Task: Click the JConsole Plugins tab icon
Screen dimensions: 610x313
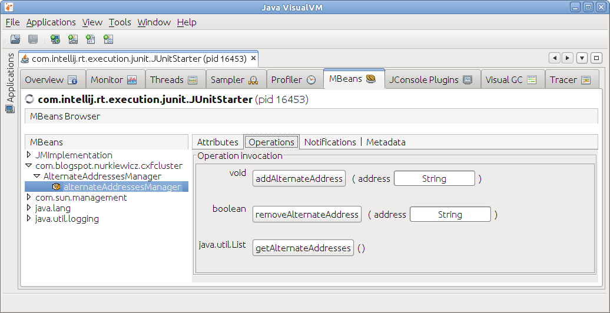Action: click(x=468, y=80)
